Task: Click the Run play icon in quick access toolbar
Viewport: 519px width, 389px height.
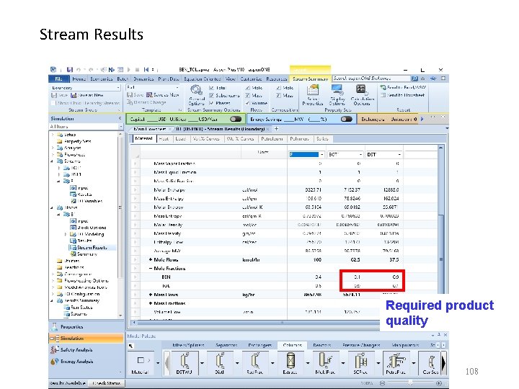Action: pyautogui.click(x=129, y=69)
